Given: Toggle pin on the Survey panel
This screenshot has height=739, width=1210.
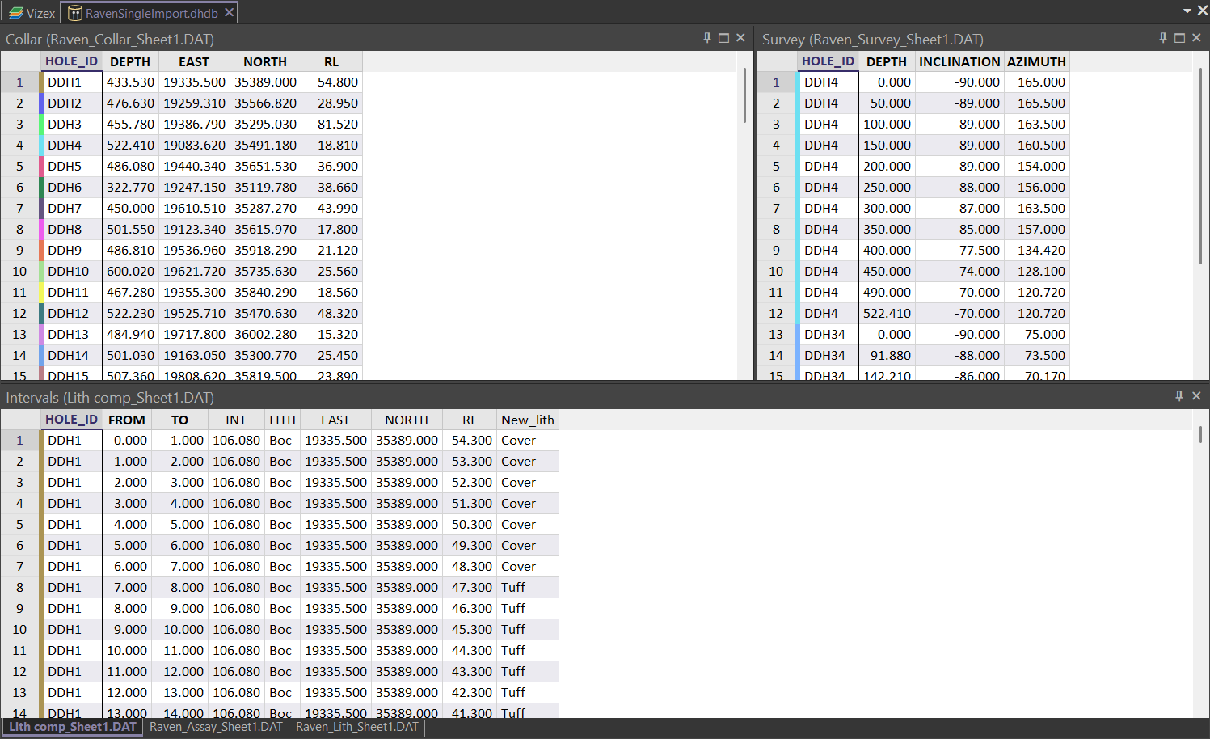Looking at the screenshot, I should coord(1163,38).
